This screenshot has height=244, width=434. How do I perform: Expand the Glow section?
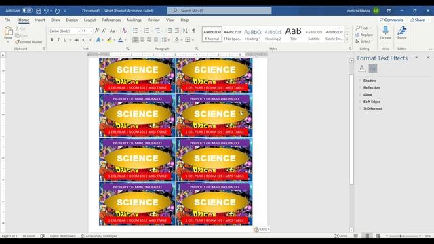pyautogui.click(x=368, y=95)
